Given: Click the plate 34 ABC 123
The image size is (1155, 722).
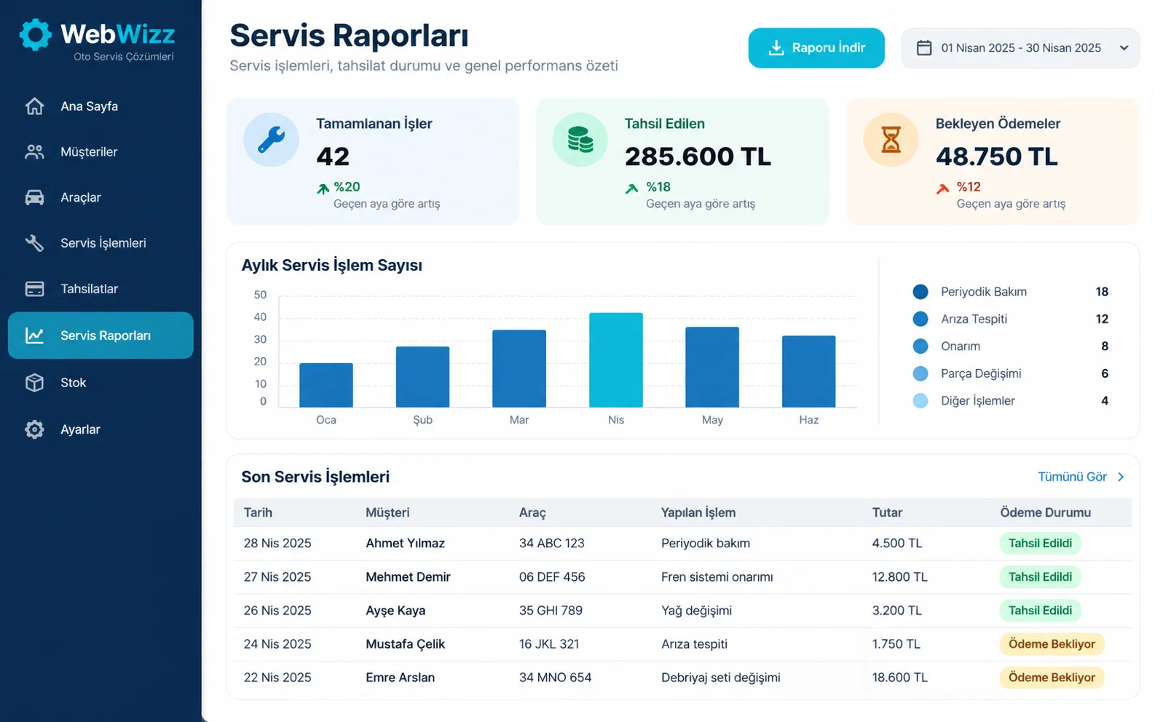Looking at the screenshot, I should (552, 543).
